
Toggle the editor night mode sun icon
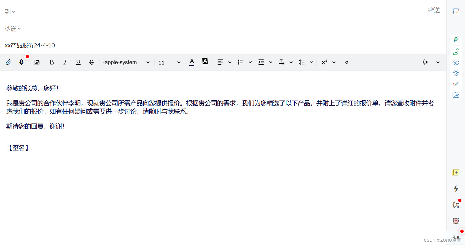tap(425, 62)
